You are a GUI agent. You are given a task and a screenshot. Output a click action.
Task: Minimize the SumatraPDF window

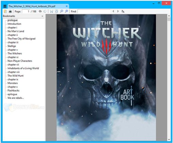[154, 3]
